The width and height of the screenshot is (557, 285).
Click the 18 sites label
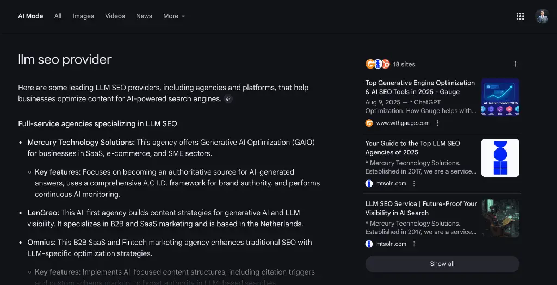(x=404, y=64)
